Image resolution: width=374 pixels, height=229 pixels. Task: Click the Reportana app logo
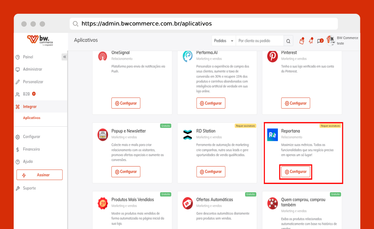pyautogui.click(x=272, y=135)
